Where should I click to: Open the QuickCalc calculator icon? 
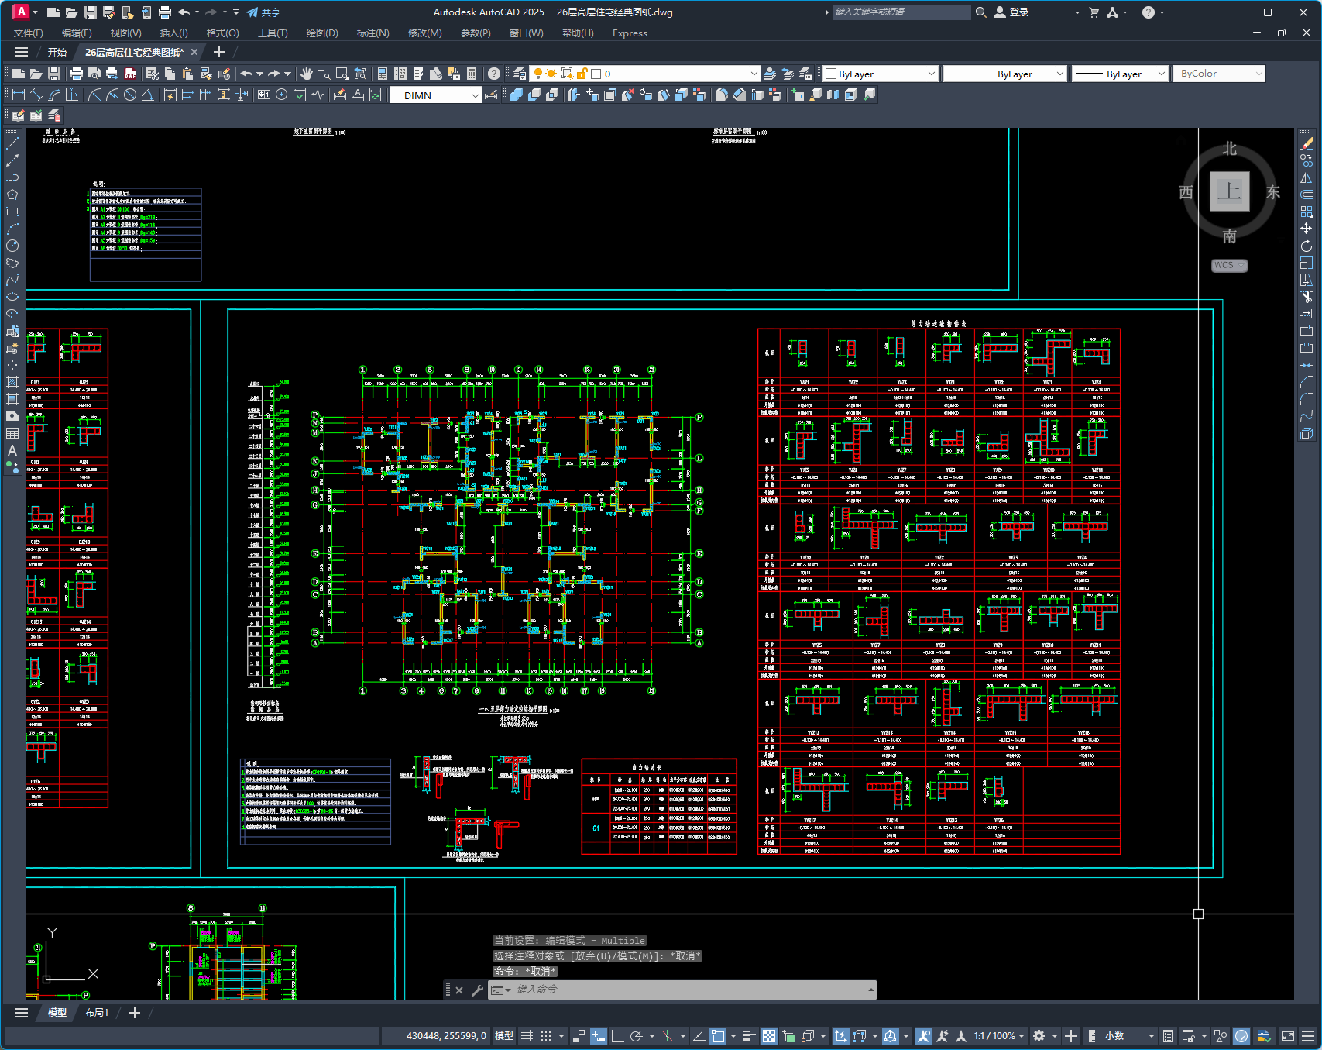coord(472,74)
